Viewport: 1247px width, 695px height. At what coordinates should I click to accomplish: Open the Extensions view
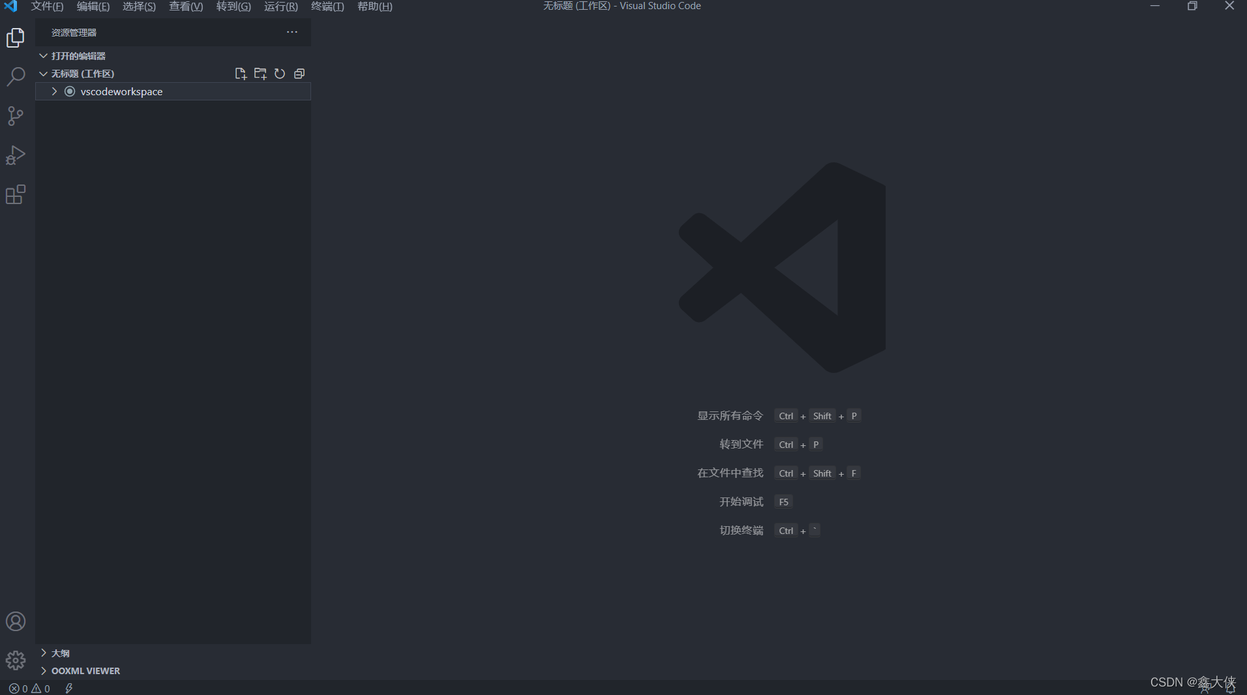point(16,194)
